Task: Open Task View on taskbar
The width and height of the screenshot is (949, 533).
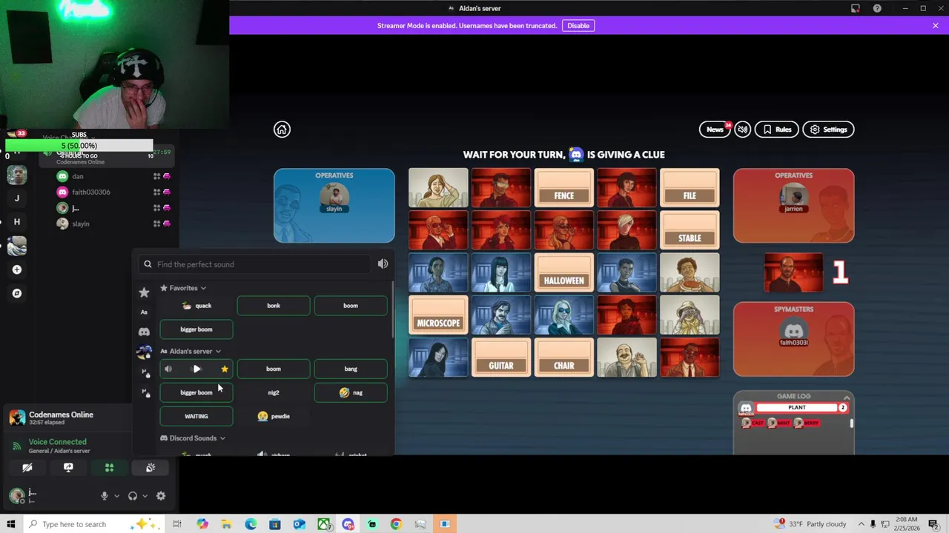Action: pos(177,524)
